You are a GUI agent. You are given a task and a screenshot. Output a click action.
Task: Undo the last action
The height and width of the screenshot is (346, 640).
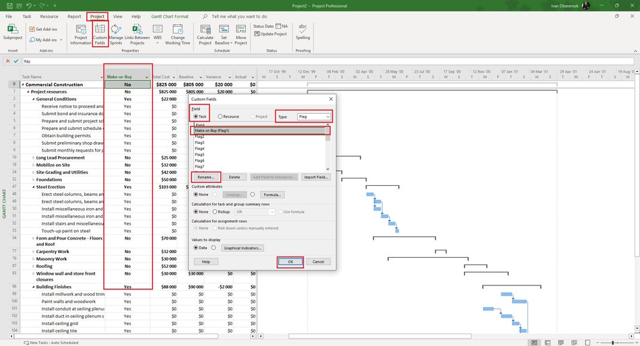28,5
